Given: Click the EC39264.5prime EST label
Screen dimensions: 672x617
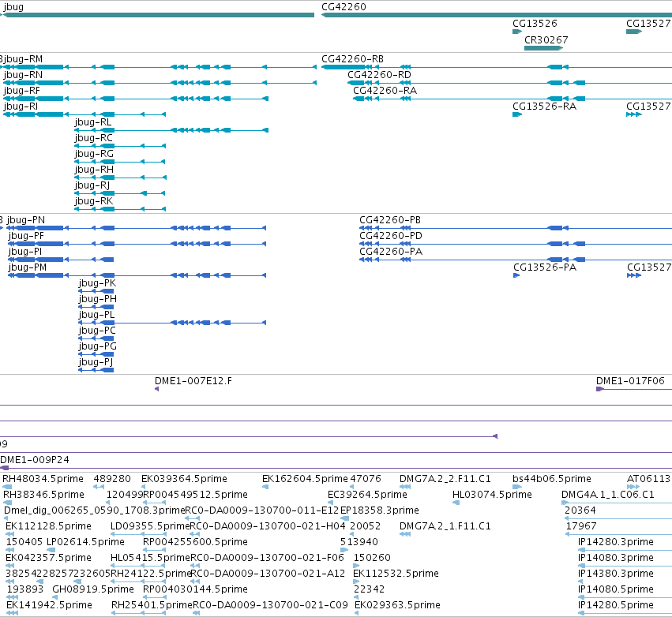Looking at the screenshot, I should tap(367, 494).
